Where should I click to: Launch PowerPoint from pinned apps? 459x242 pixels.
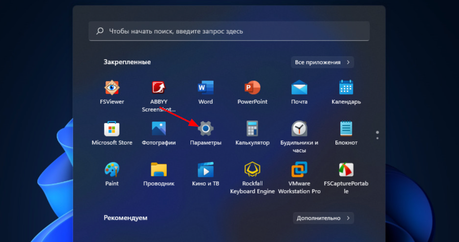click(x=252, y=87)
